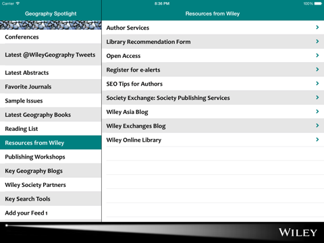324x243 pixels.
Task: Click the Geography Spotlight header title
Action: pyautogui.click(x=51, y=13)
